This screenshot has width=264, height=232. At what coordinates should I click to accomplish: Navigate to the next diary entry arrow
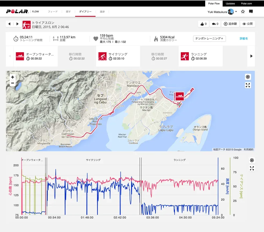(x=18, y=24)
